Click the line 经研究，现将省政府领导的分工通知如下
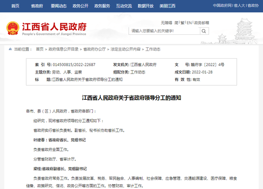The height and width of the screenshot is (189, 263). [68, 121]
